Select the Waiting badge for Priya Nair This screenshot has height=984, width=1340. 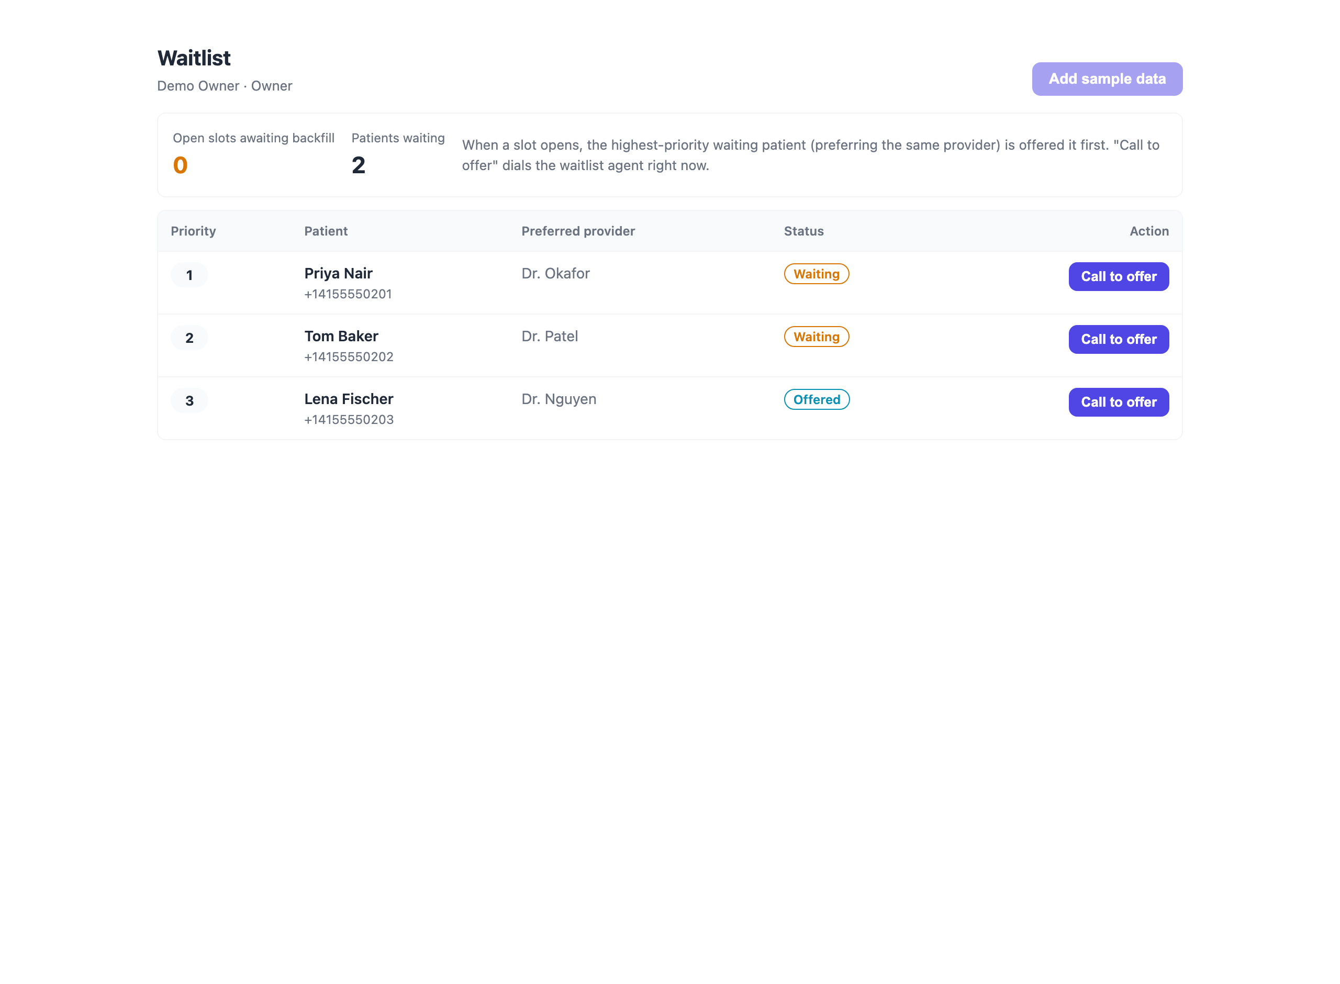[x=816, y=274]
